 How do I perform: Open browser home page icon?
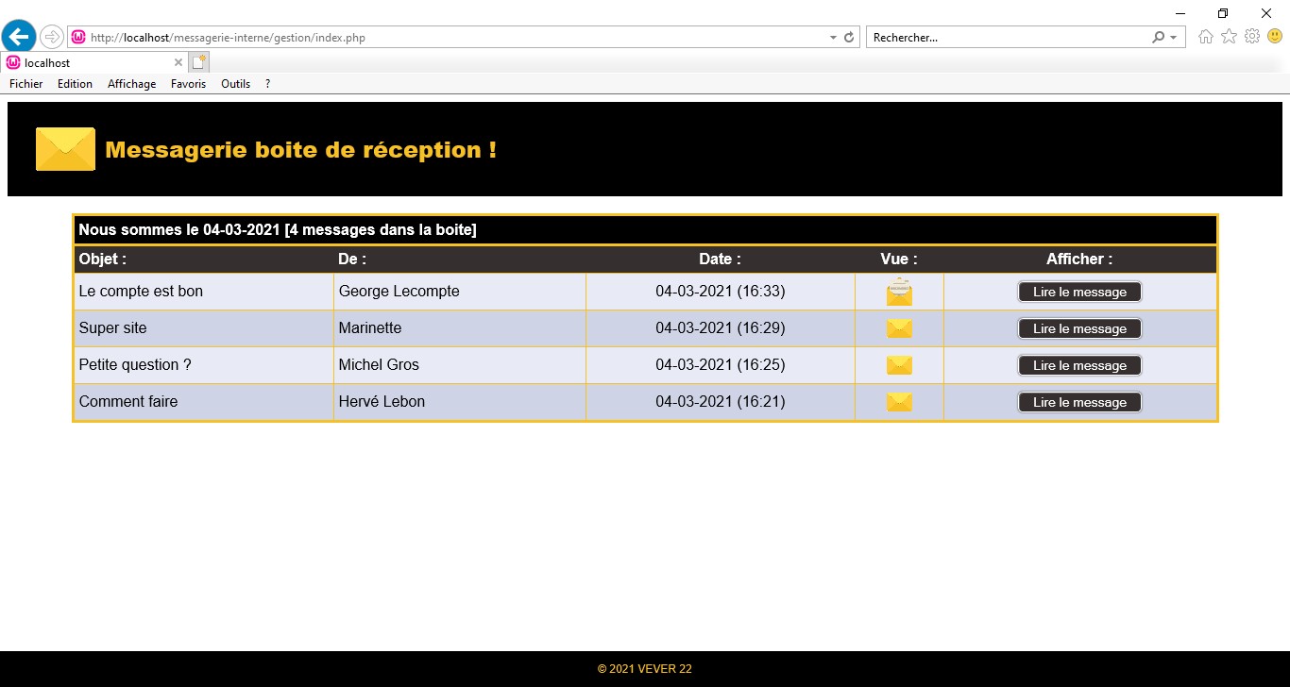click(x=1206, y=37)
